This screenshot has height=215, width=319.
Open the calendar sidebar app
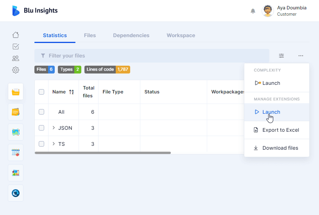[16, 153]
